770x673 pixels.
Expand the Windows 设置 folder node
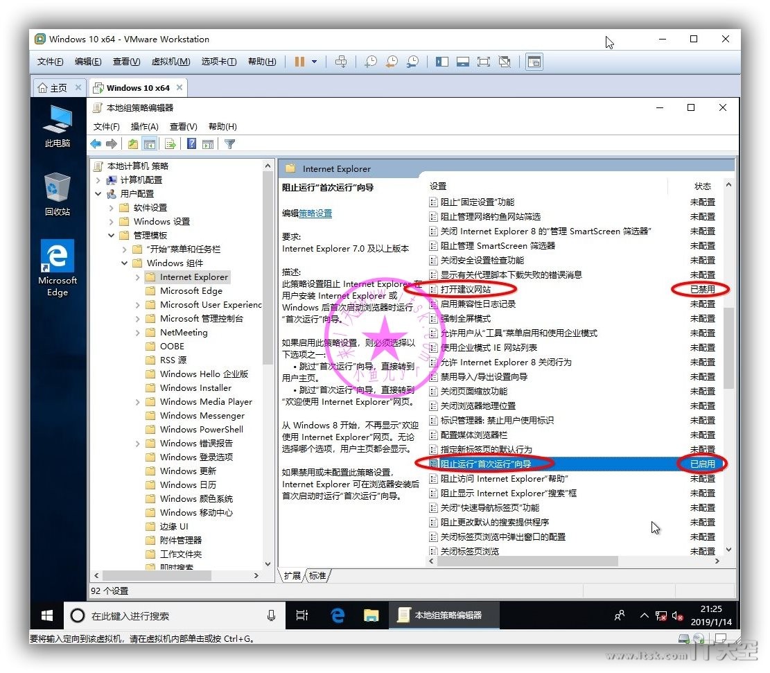(x=112, y=222)
